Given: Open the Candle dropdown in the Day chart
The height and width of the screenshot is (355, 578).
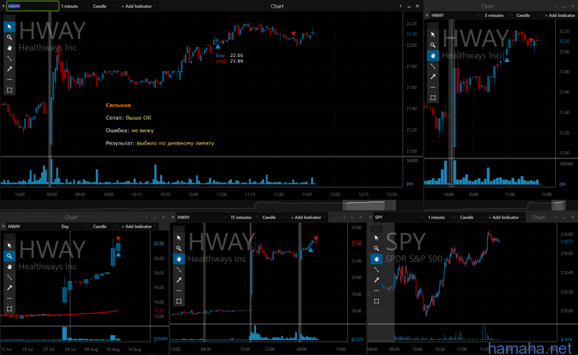Looking at the screenshot, I should coord(104,226).
